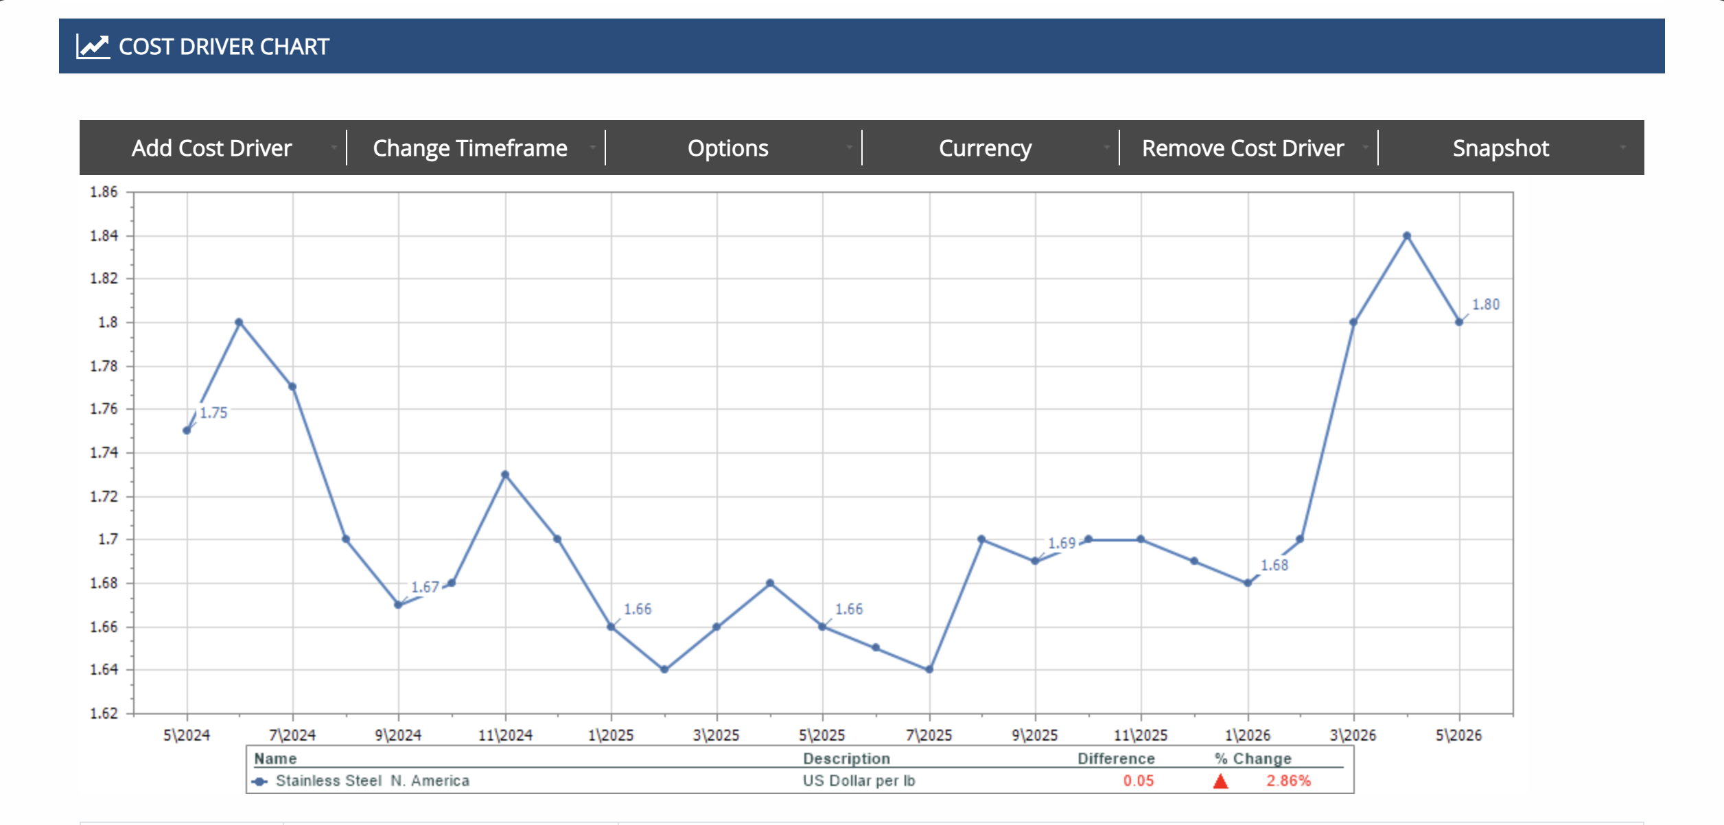Click the US Dollar per lb description
The width and height of the screenshot is (1724, 825).
tap(859, 781)
